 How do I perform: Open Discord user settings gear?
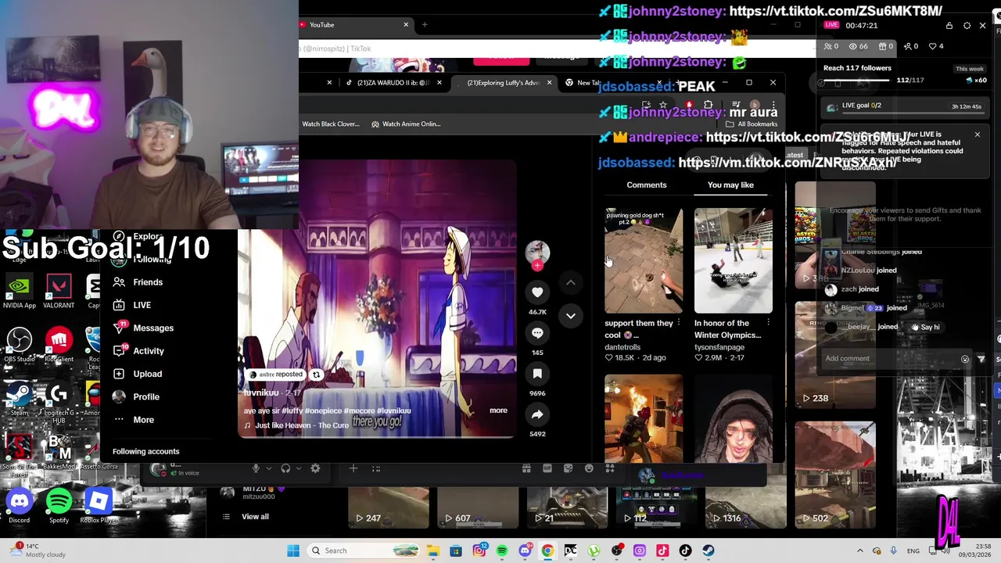coord(315,468)
